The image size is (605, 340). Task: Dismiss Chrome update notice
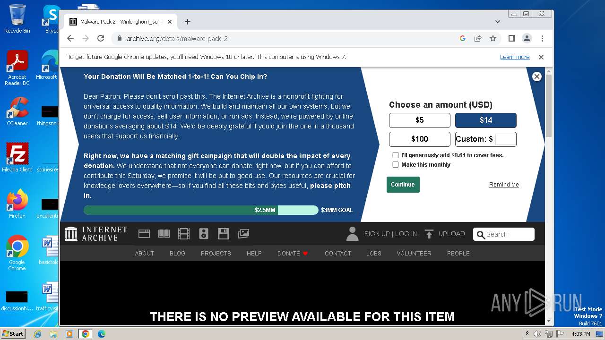tap(541, 57)
